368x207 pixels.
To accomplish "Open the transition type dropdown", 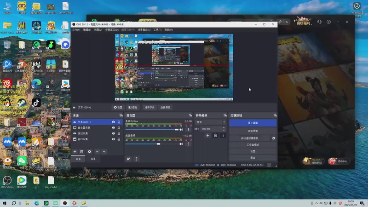I will coord(211,122).
